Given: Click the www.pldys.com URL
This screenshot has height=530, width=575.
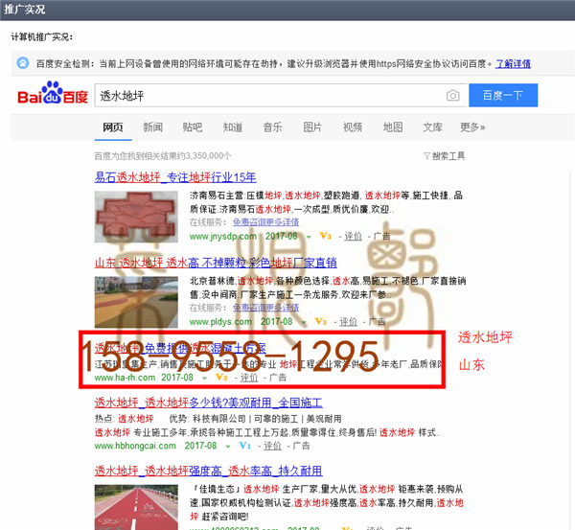Looking at the screenshot, I should (220, 322).
